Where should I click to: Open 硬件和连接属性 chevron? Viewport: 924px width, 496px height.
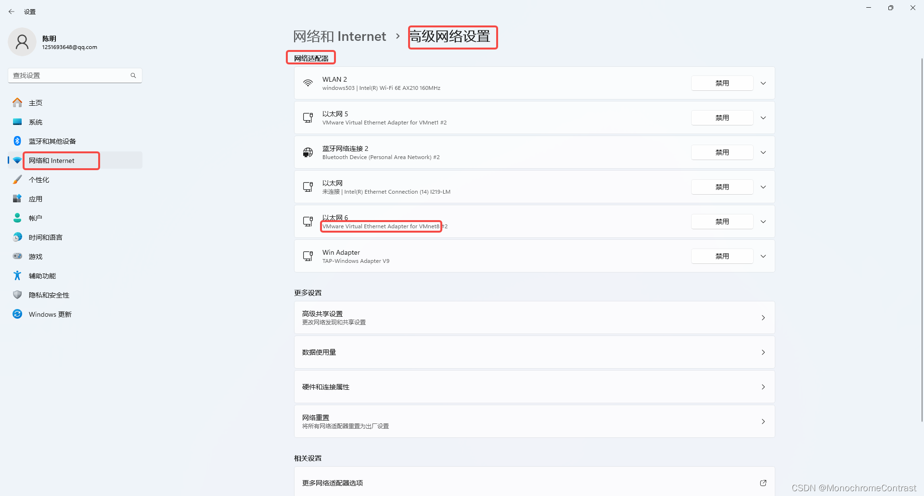click(x=763, y=387)
